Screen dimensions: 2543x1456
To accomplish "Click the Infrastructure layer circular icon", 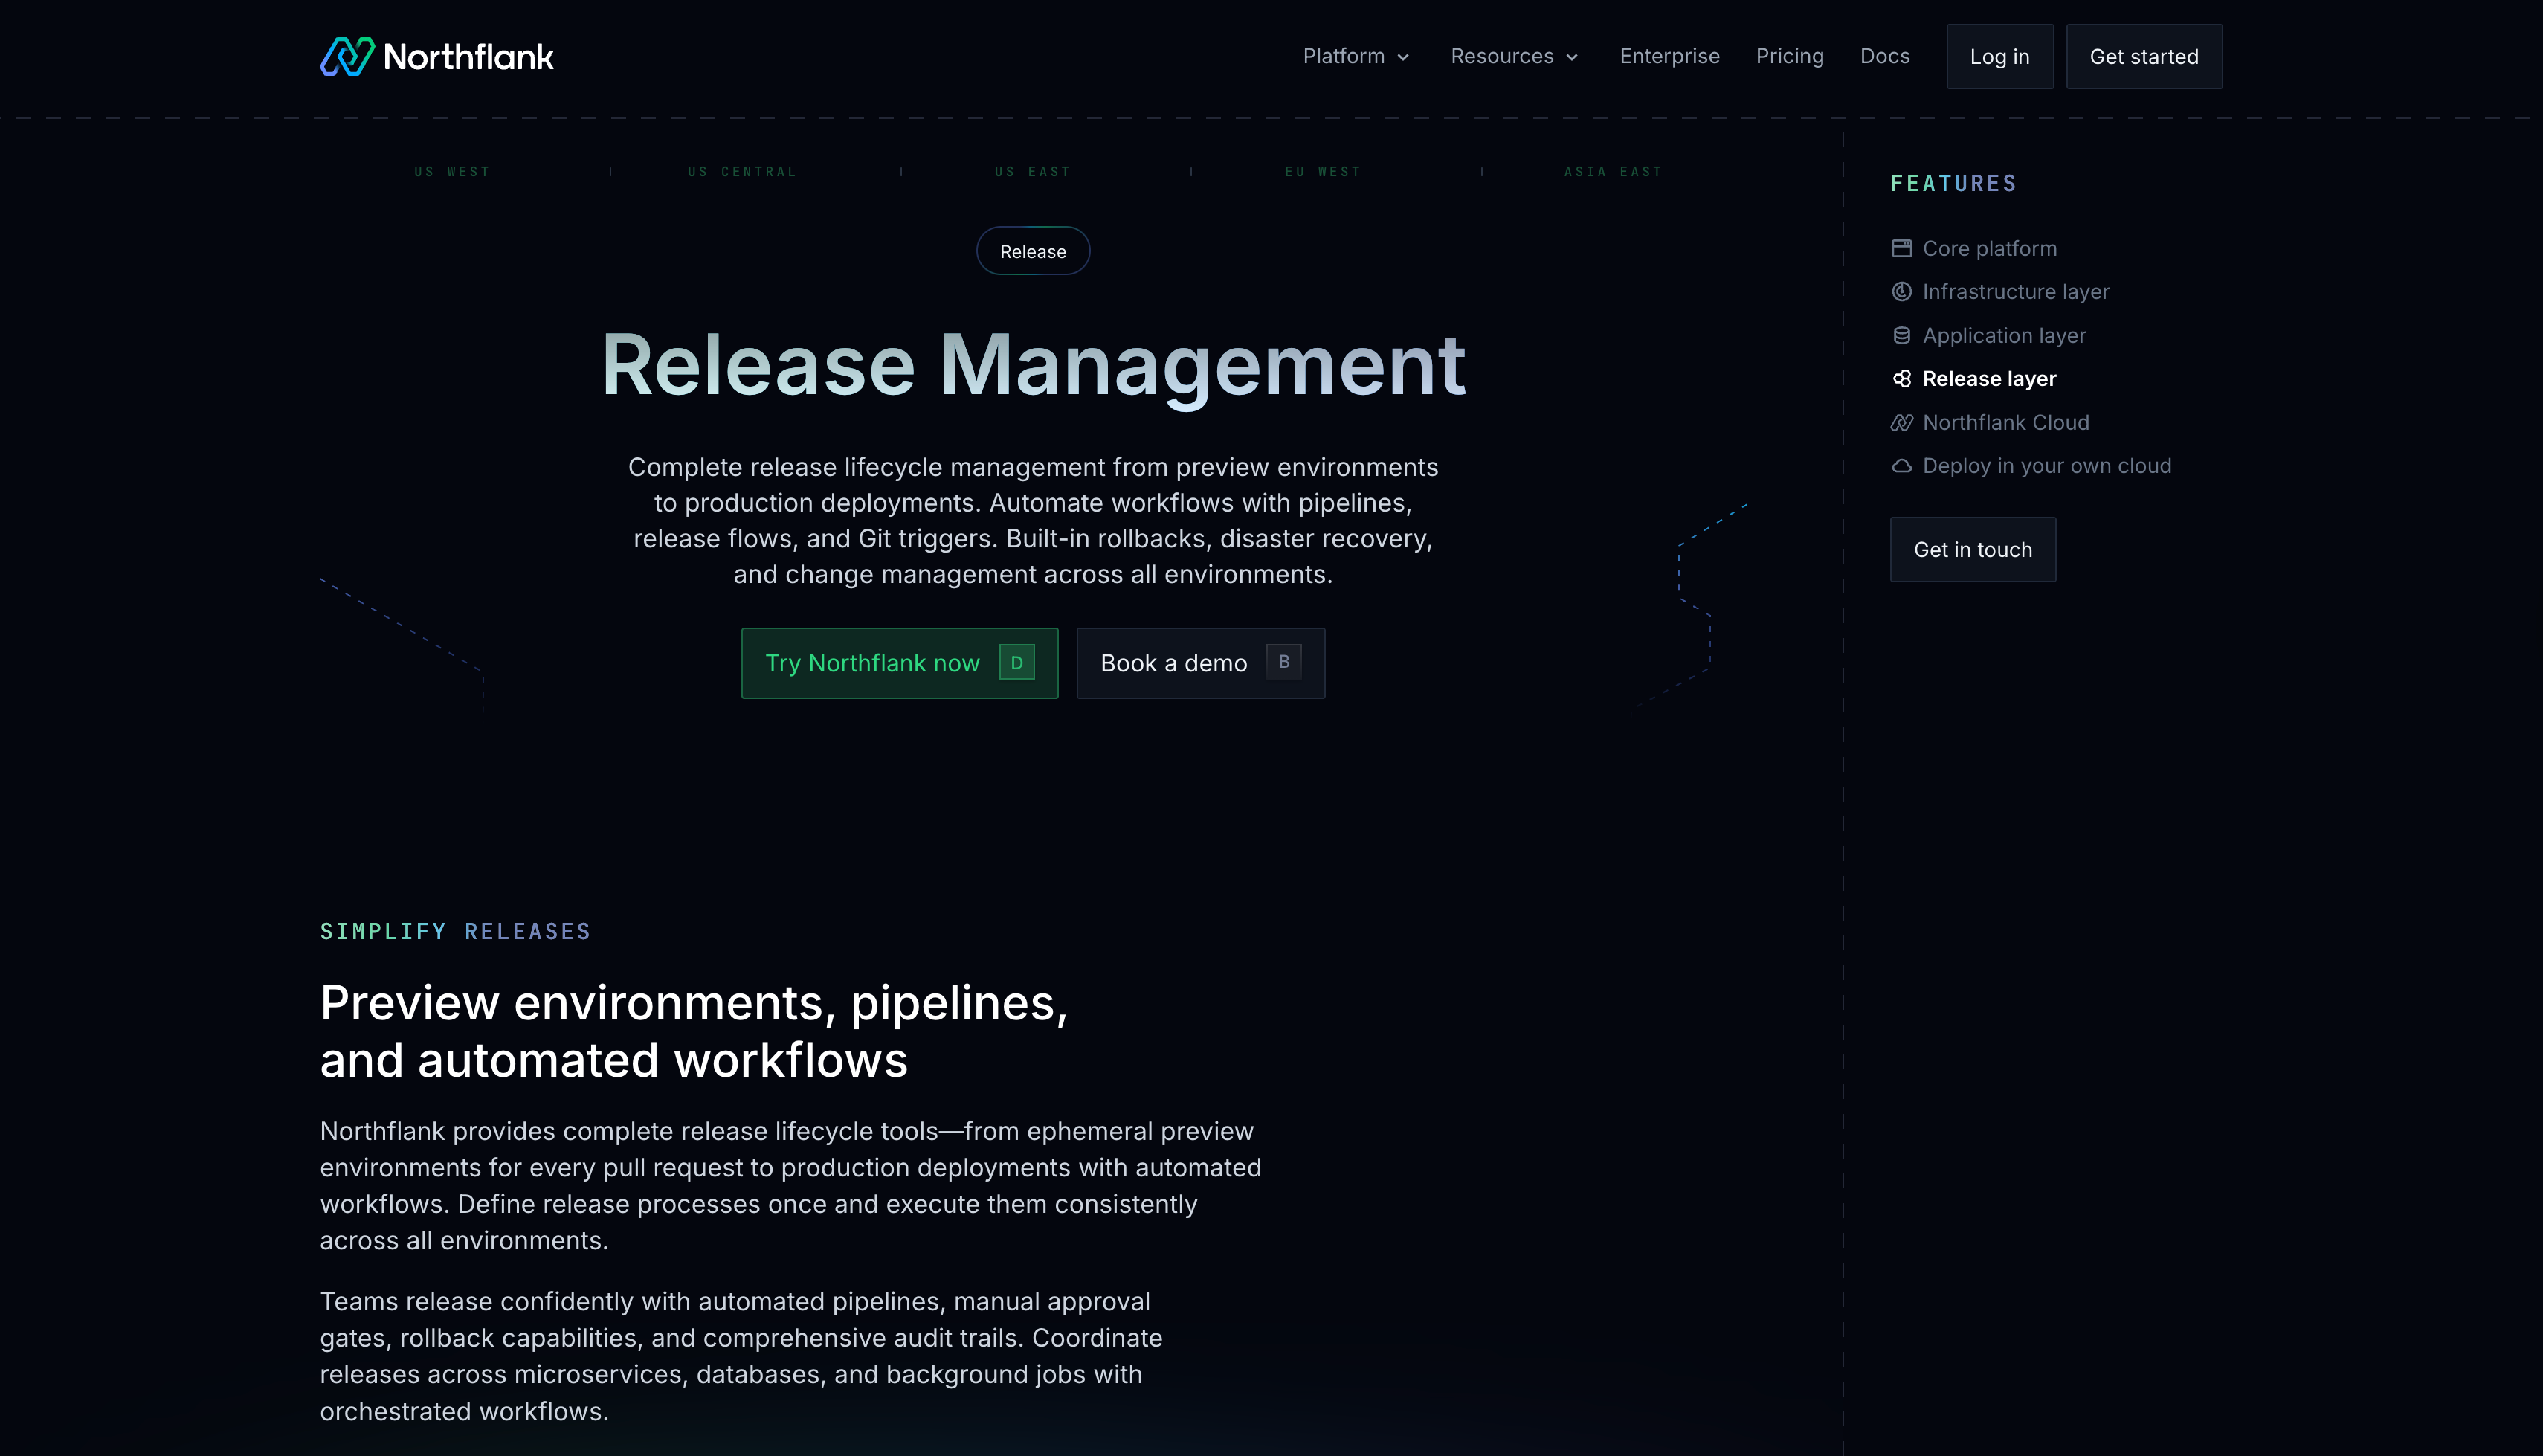I will pyautogui.click(x=1901, y=292).
